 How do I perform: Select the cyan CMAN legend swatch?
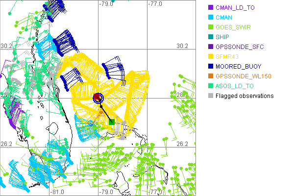tap(211, 17)
